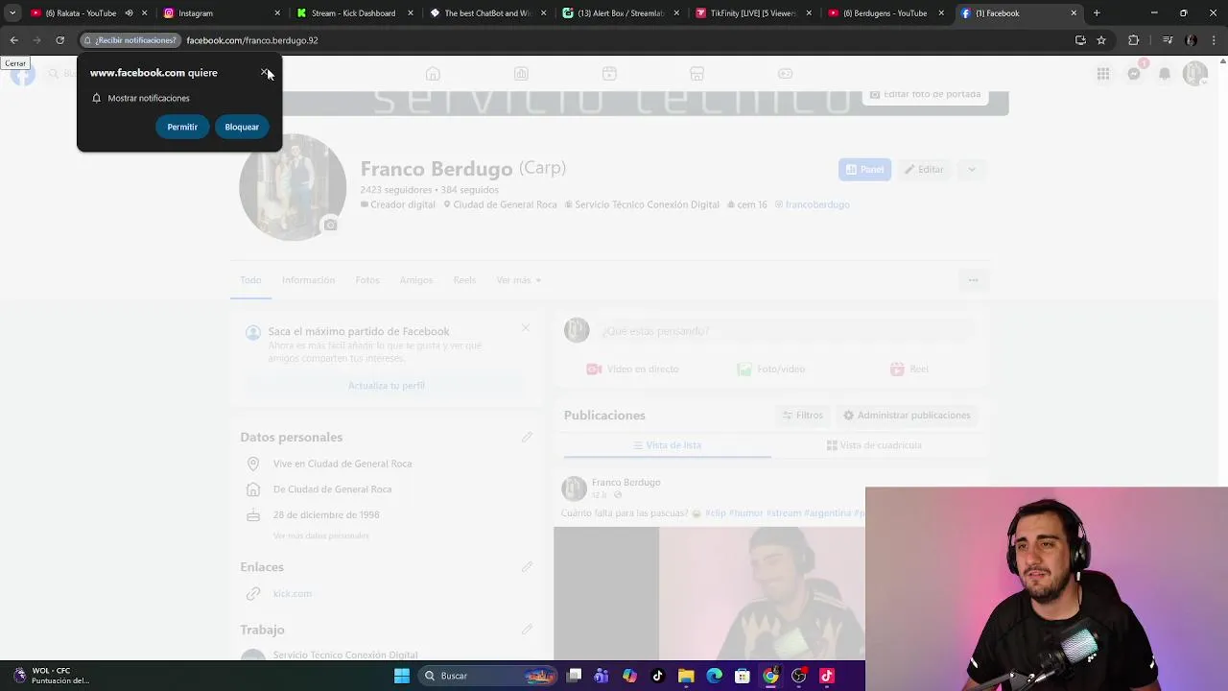Open Chrome media controls icon
Screen dimensions: 1228x691
point(1168,40)
